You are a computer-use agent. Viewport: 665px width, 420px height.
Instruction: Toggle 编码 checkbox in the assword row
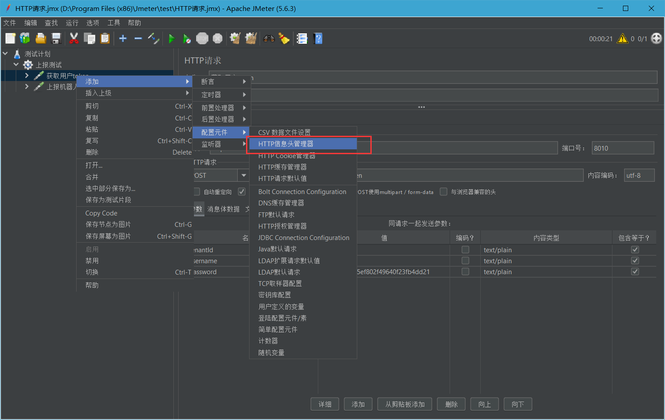465,272
